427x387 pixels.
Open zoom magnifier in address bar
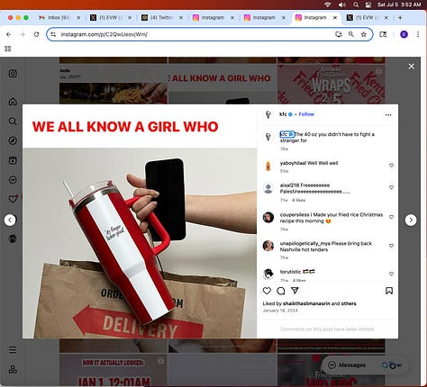pyautogui.click(x=351, y=34)
